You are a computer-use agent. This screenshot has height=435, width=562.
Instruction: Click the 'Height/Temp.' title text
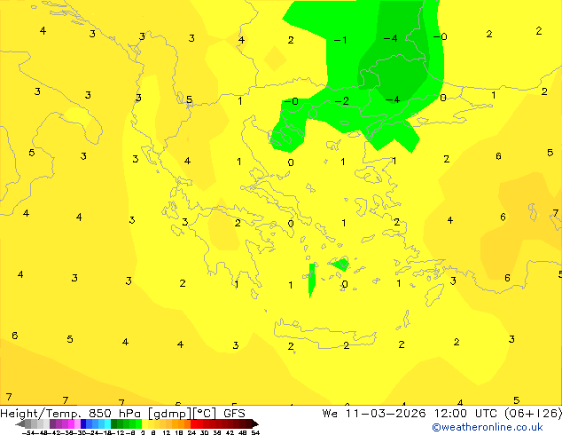click(x=41, y=414)
